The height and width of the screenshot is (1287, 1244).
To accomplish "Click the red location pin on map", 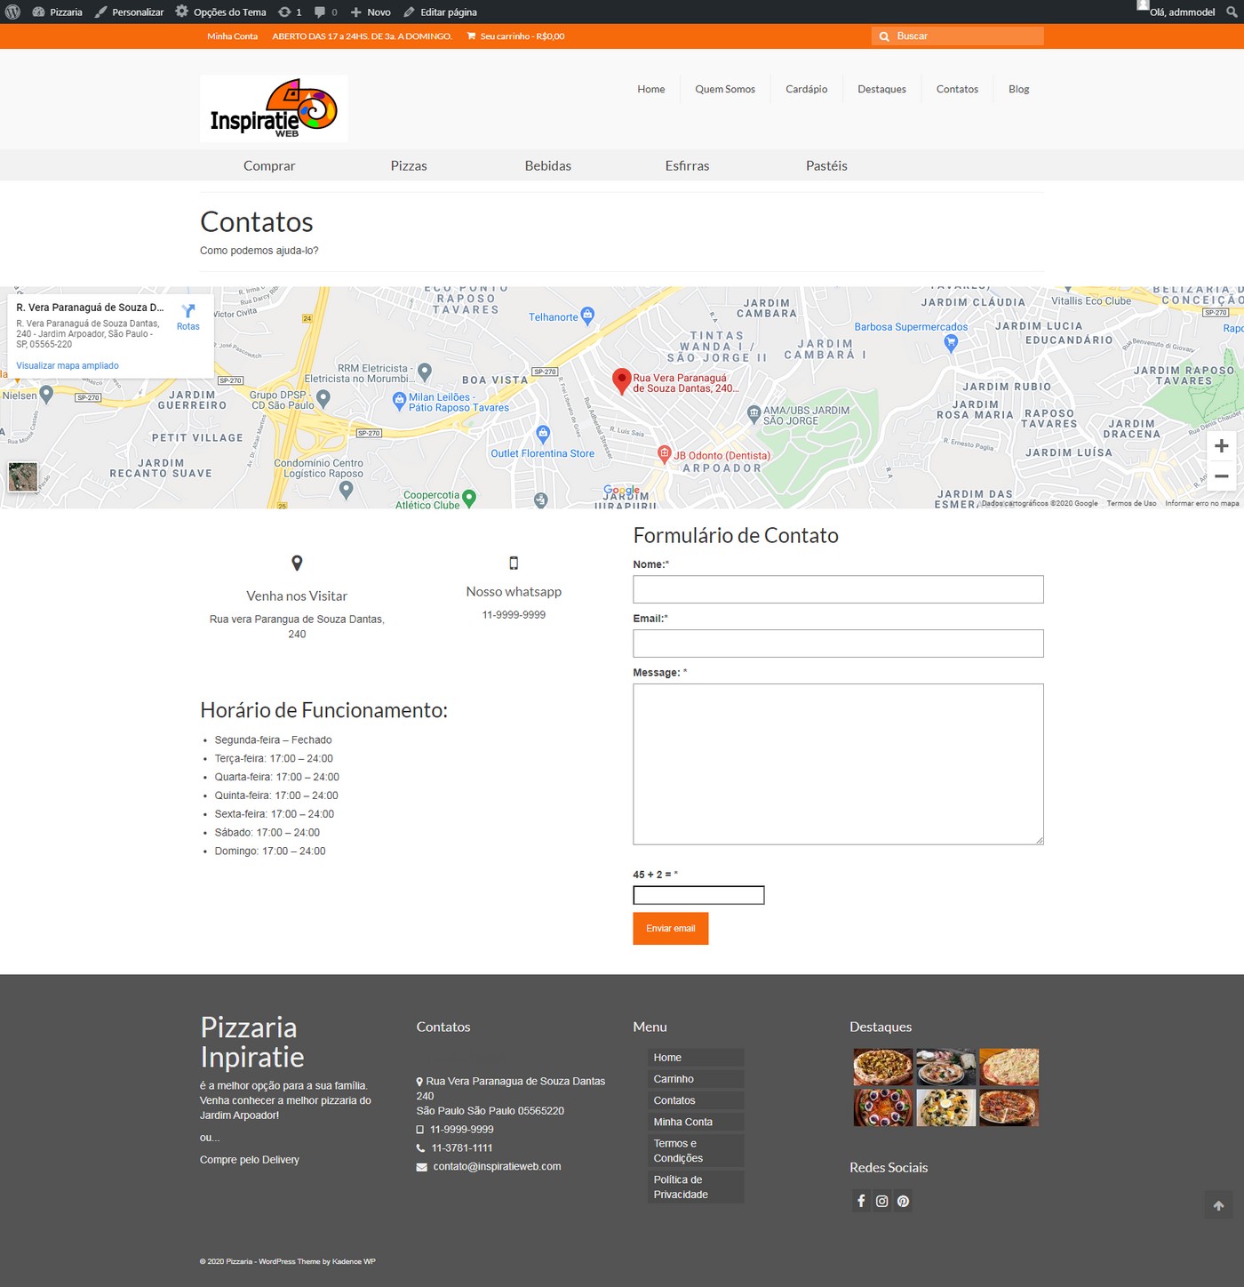I will 622,381.
